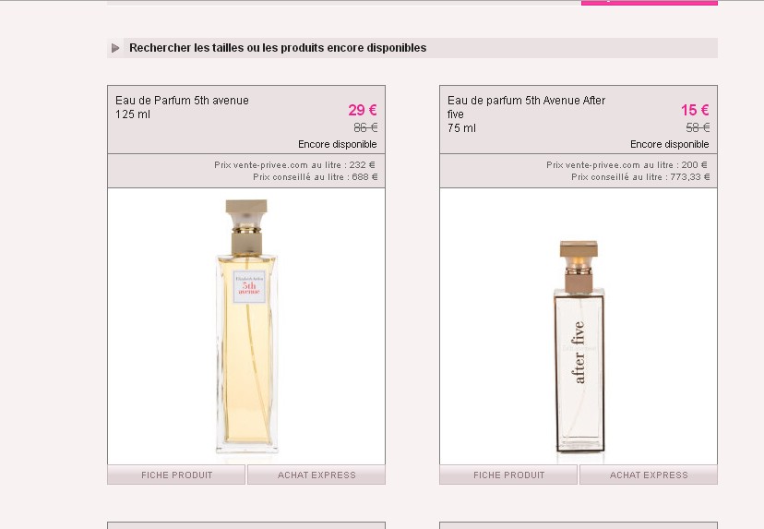
Task: Click the recommended per-litre price of 773,33 €
Action: (639, 177)
